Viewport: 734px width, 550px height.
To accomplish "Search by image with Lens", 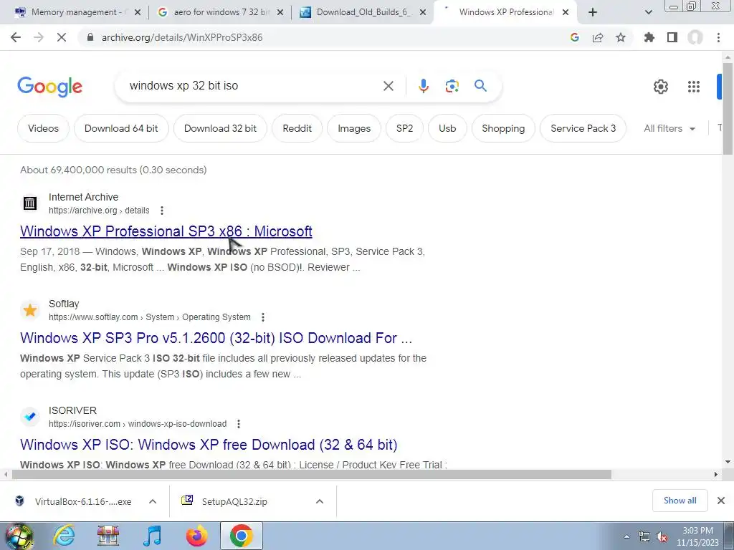I will (x=452, y=86).
